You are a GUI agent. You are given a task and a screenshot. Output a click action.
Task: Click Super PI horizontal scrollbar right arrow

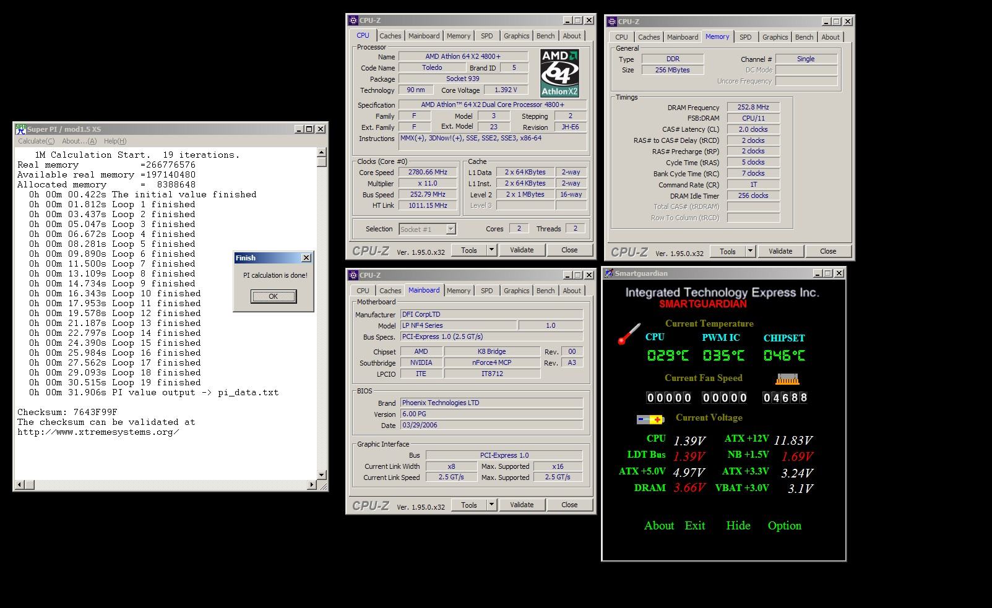(x=311, y=485)
